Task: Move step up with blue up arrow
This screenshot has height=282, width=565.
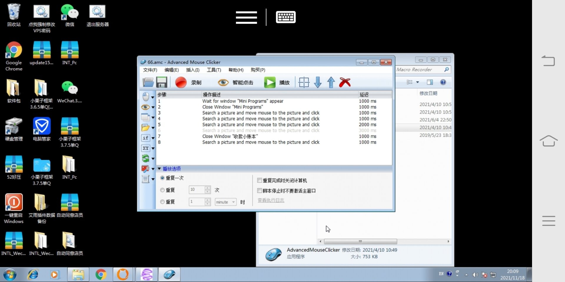Action: coord(331,83)
